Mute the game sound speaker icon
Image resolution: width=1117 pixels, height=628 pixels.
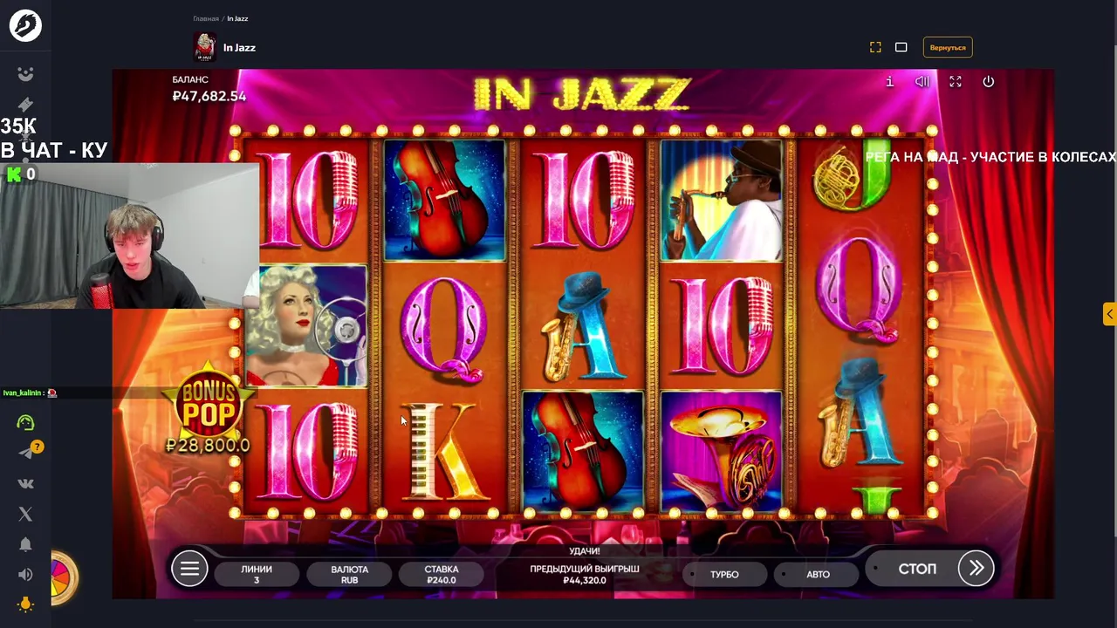[x=922, y=81]
